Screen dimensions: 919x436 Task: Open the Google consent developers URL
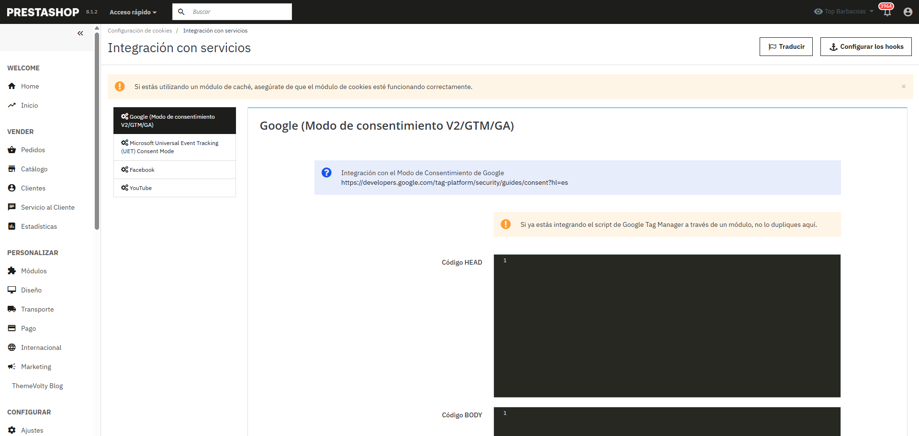coord(454,182)
